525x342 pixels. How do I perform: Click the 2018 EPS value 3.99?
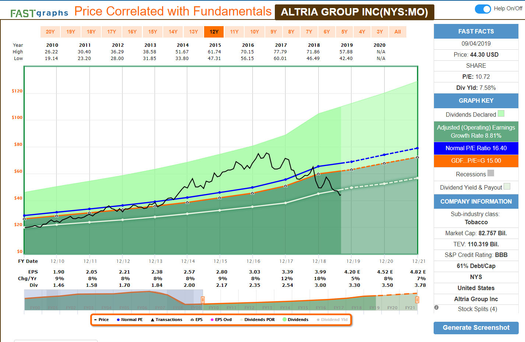[x=320, y=272]
